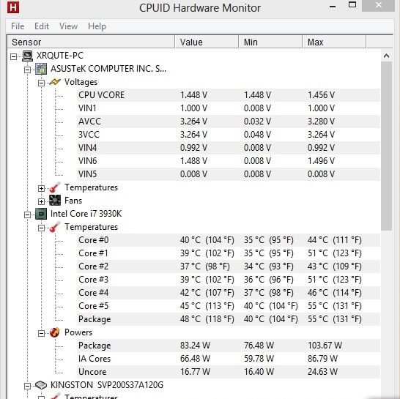Click the ASUSTeK motherboard icon
This screenshot has height=399, width=400.
[x=41, y=69]
